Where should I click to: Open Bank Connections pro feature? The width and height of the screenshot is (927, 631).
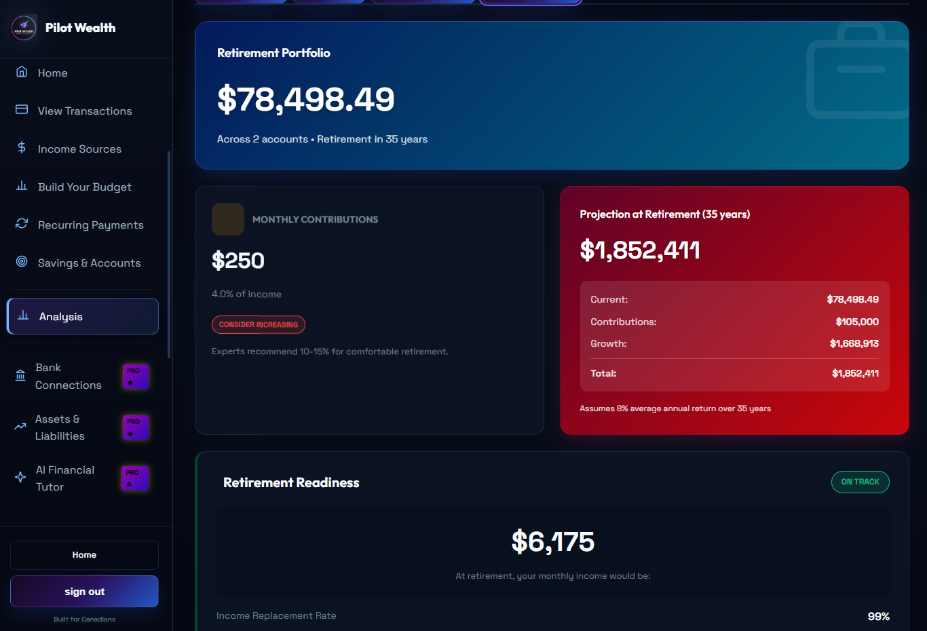(x=83, y=377)
